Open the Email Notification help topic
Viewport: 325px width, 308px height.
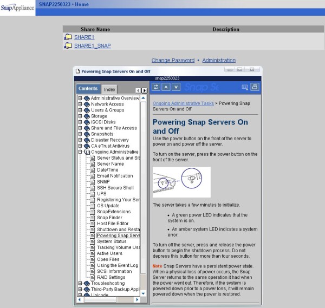pyautogui.click(x=115, y=176)
